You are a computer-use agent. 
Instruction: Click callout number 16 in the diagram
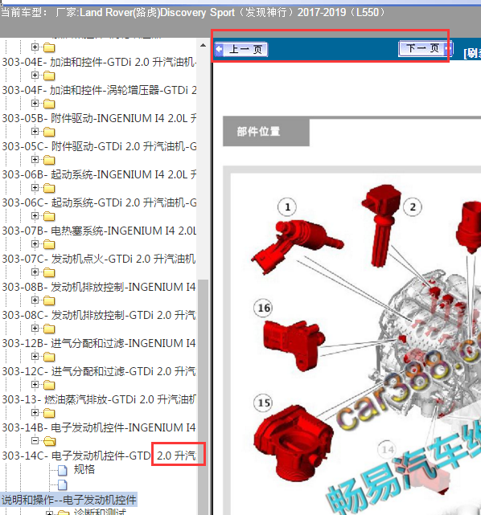pyautogui.click(x=263, y=308)
